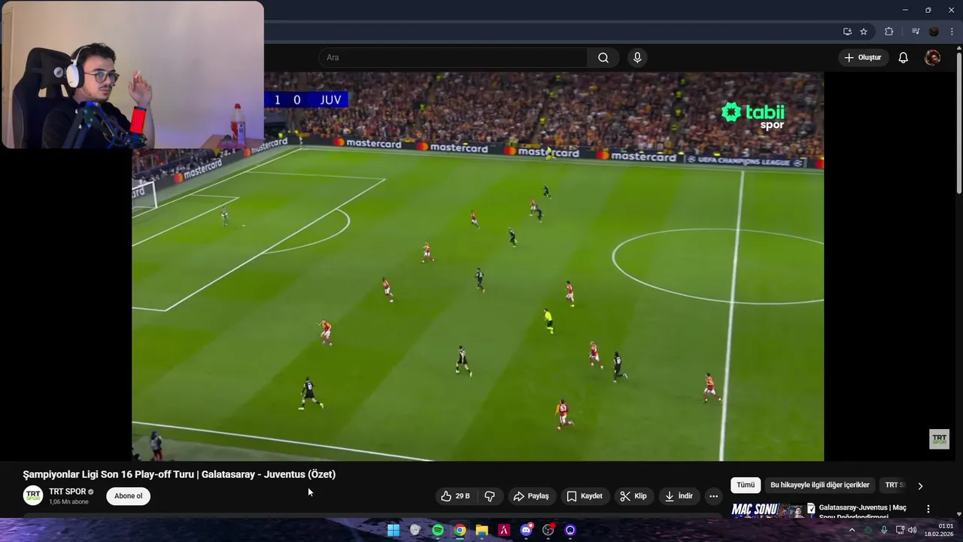963x542 pixels.
Task: Click Paylaş share button
Action: tap(531, 496)
